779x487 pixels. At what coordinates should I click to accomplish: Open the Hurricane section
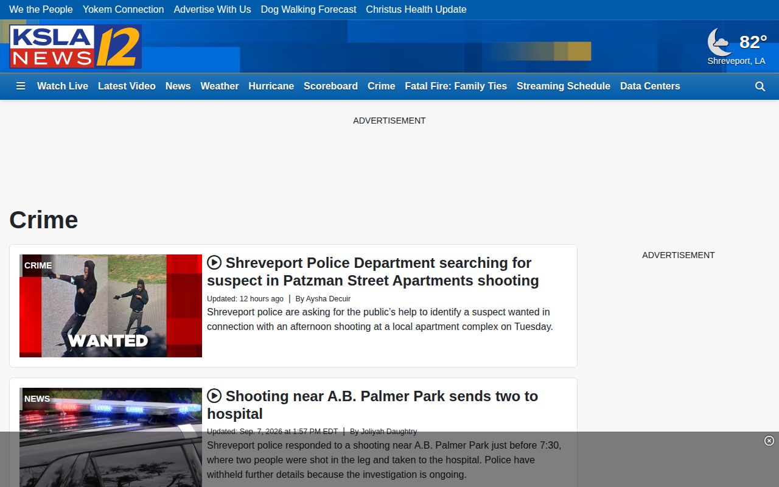pyautogui.click(x=271, y=86)
